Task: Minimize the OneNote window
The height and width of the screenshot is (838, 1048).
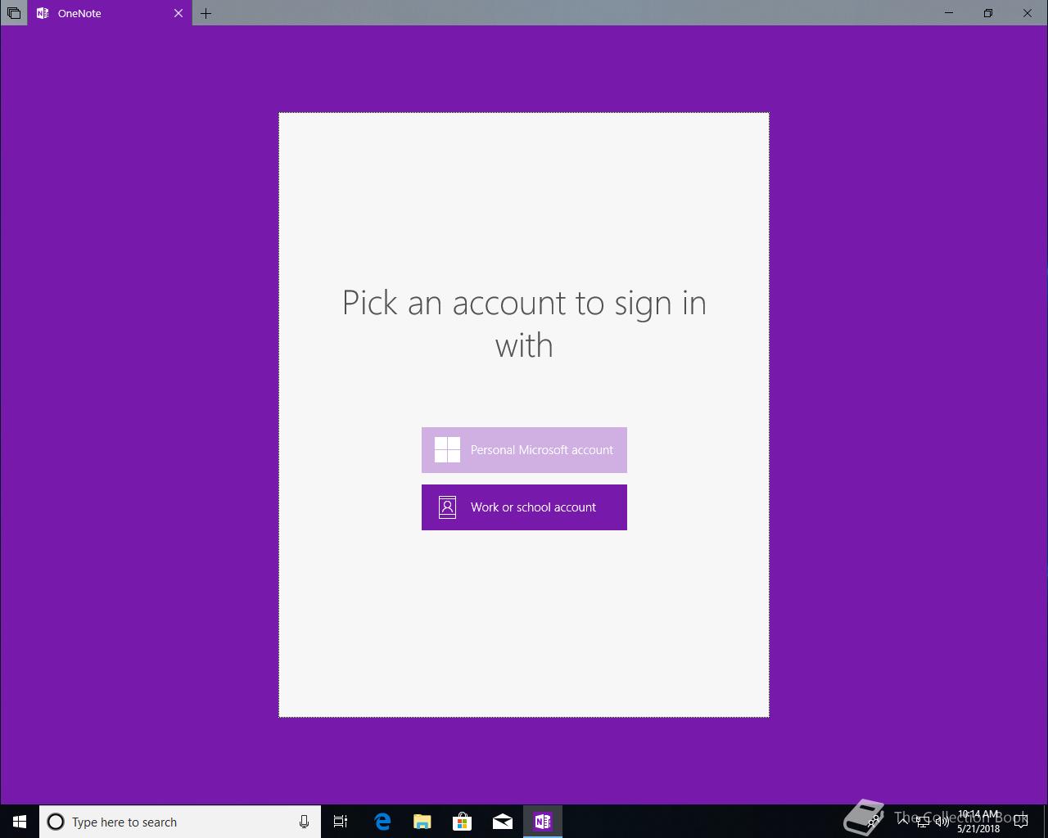Action: coord(949,13)
